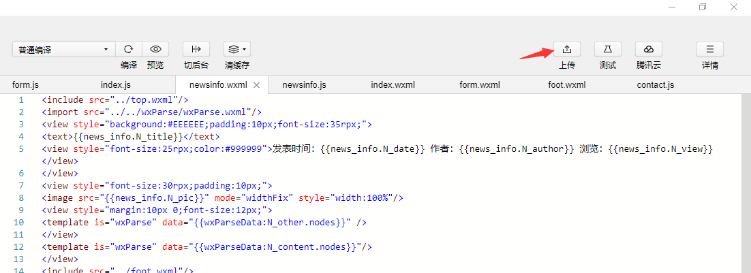Click the compile refresh icon
Viewport: 751px width, 273px height.
(128, 49)
